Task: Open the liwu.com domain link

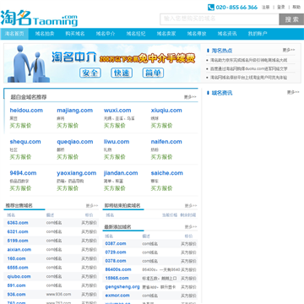Action: coord(117,142)
